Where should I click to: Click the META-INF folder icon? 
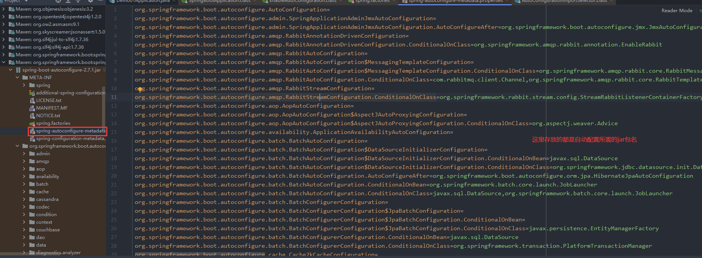click(x=25, y=78)
